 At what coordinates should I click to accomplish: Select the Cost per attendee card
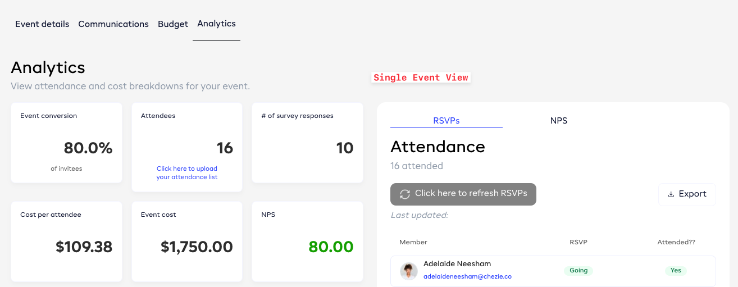[66, 242]
